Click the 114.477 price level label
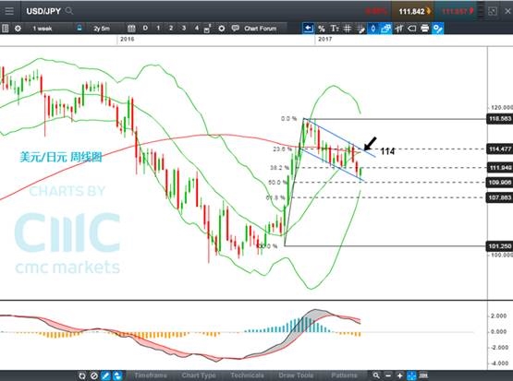The height and width of the screenshot is (381, 513). (x=499, y=149)
